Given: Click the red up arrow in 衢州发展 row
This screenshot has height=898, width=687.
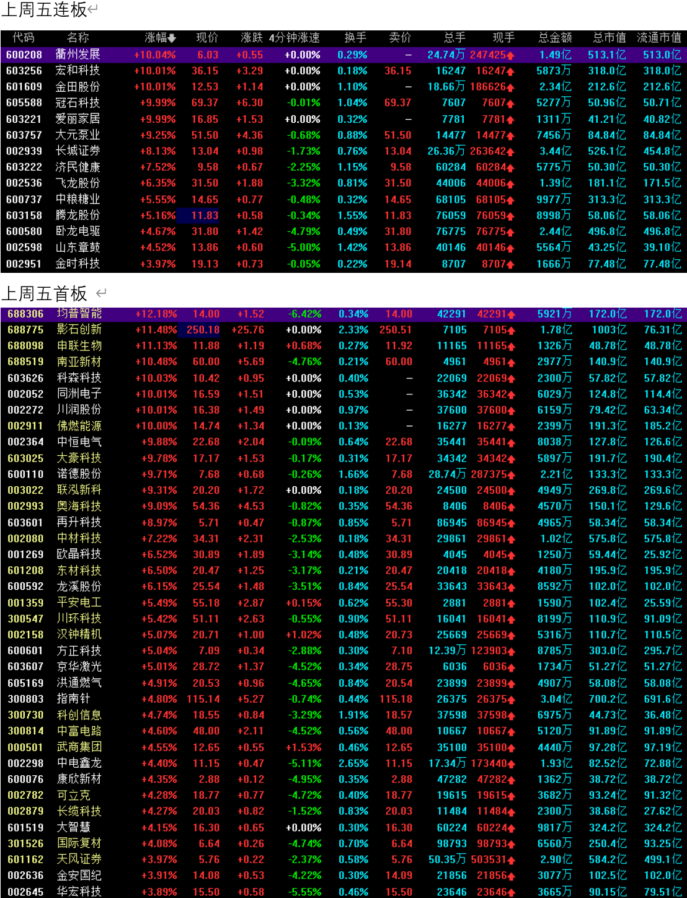Looking at the screenshot, I should (x=510, y=55).
